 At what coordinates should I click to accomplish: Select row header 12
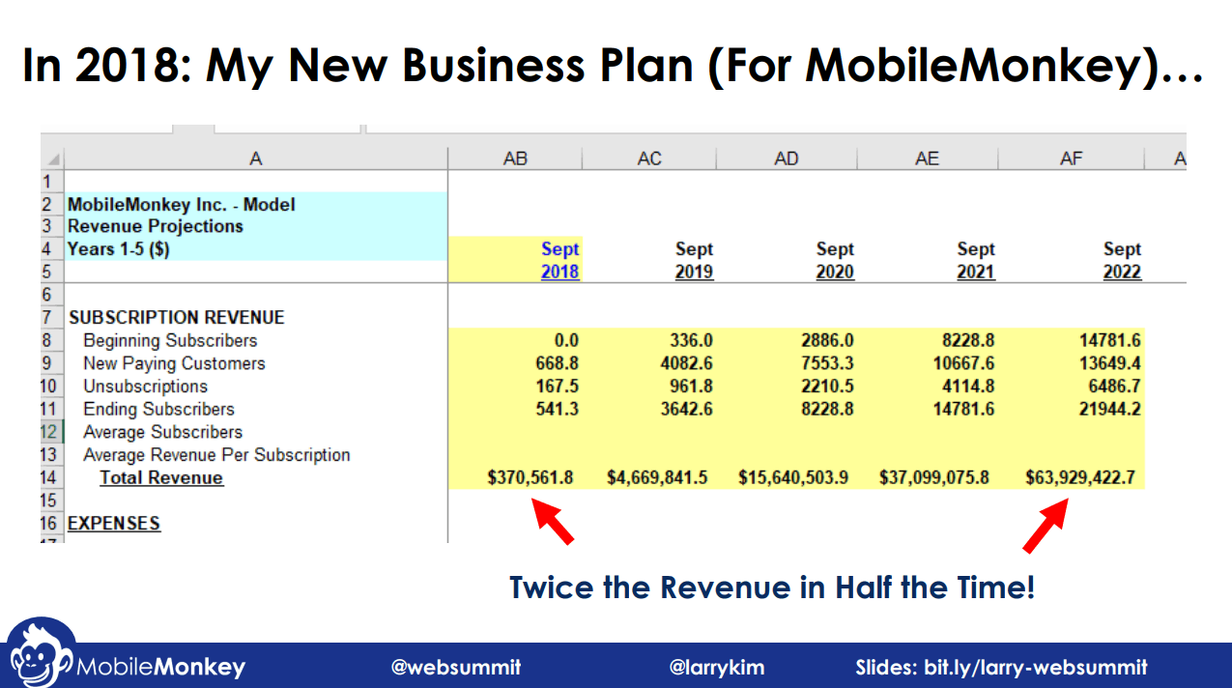click(x=52, y=432)
